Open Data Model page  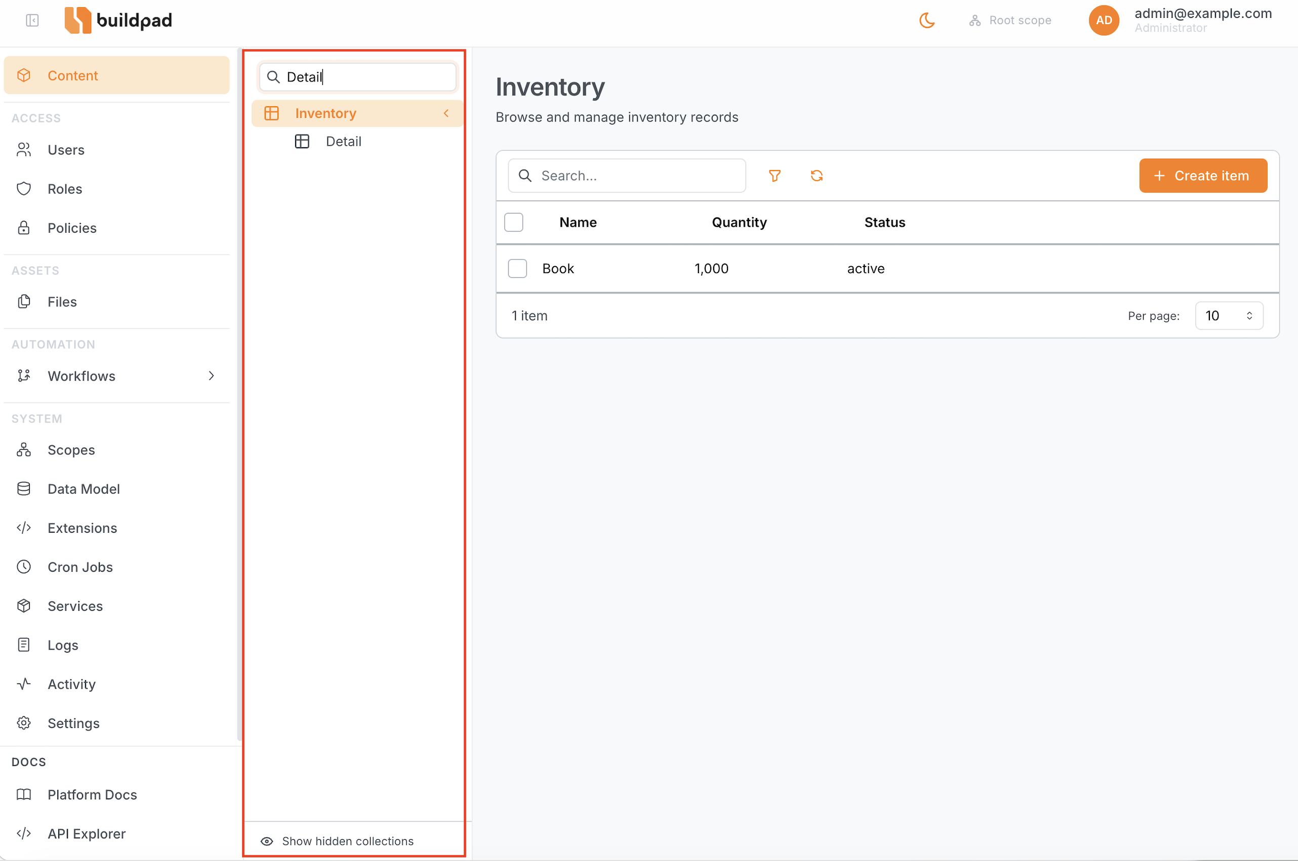(116, 489)
